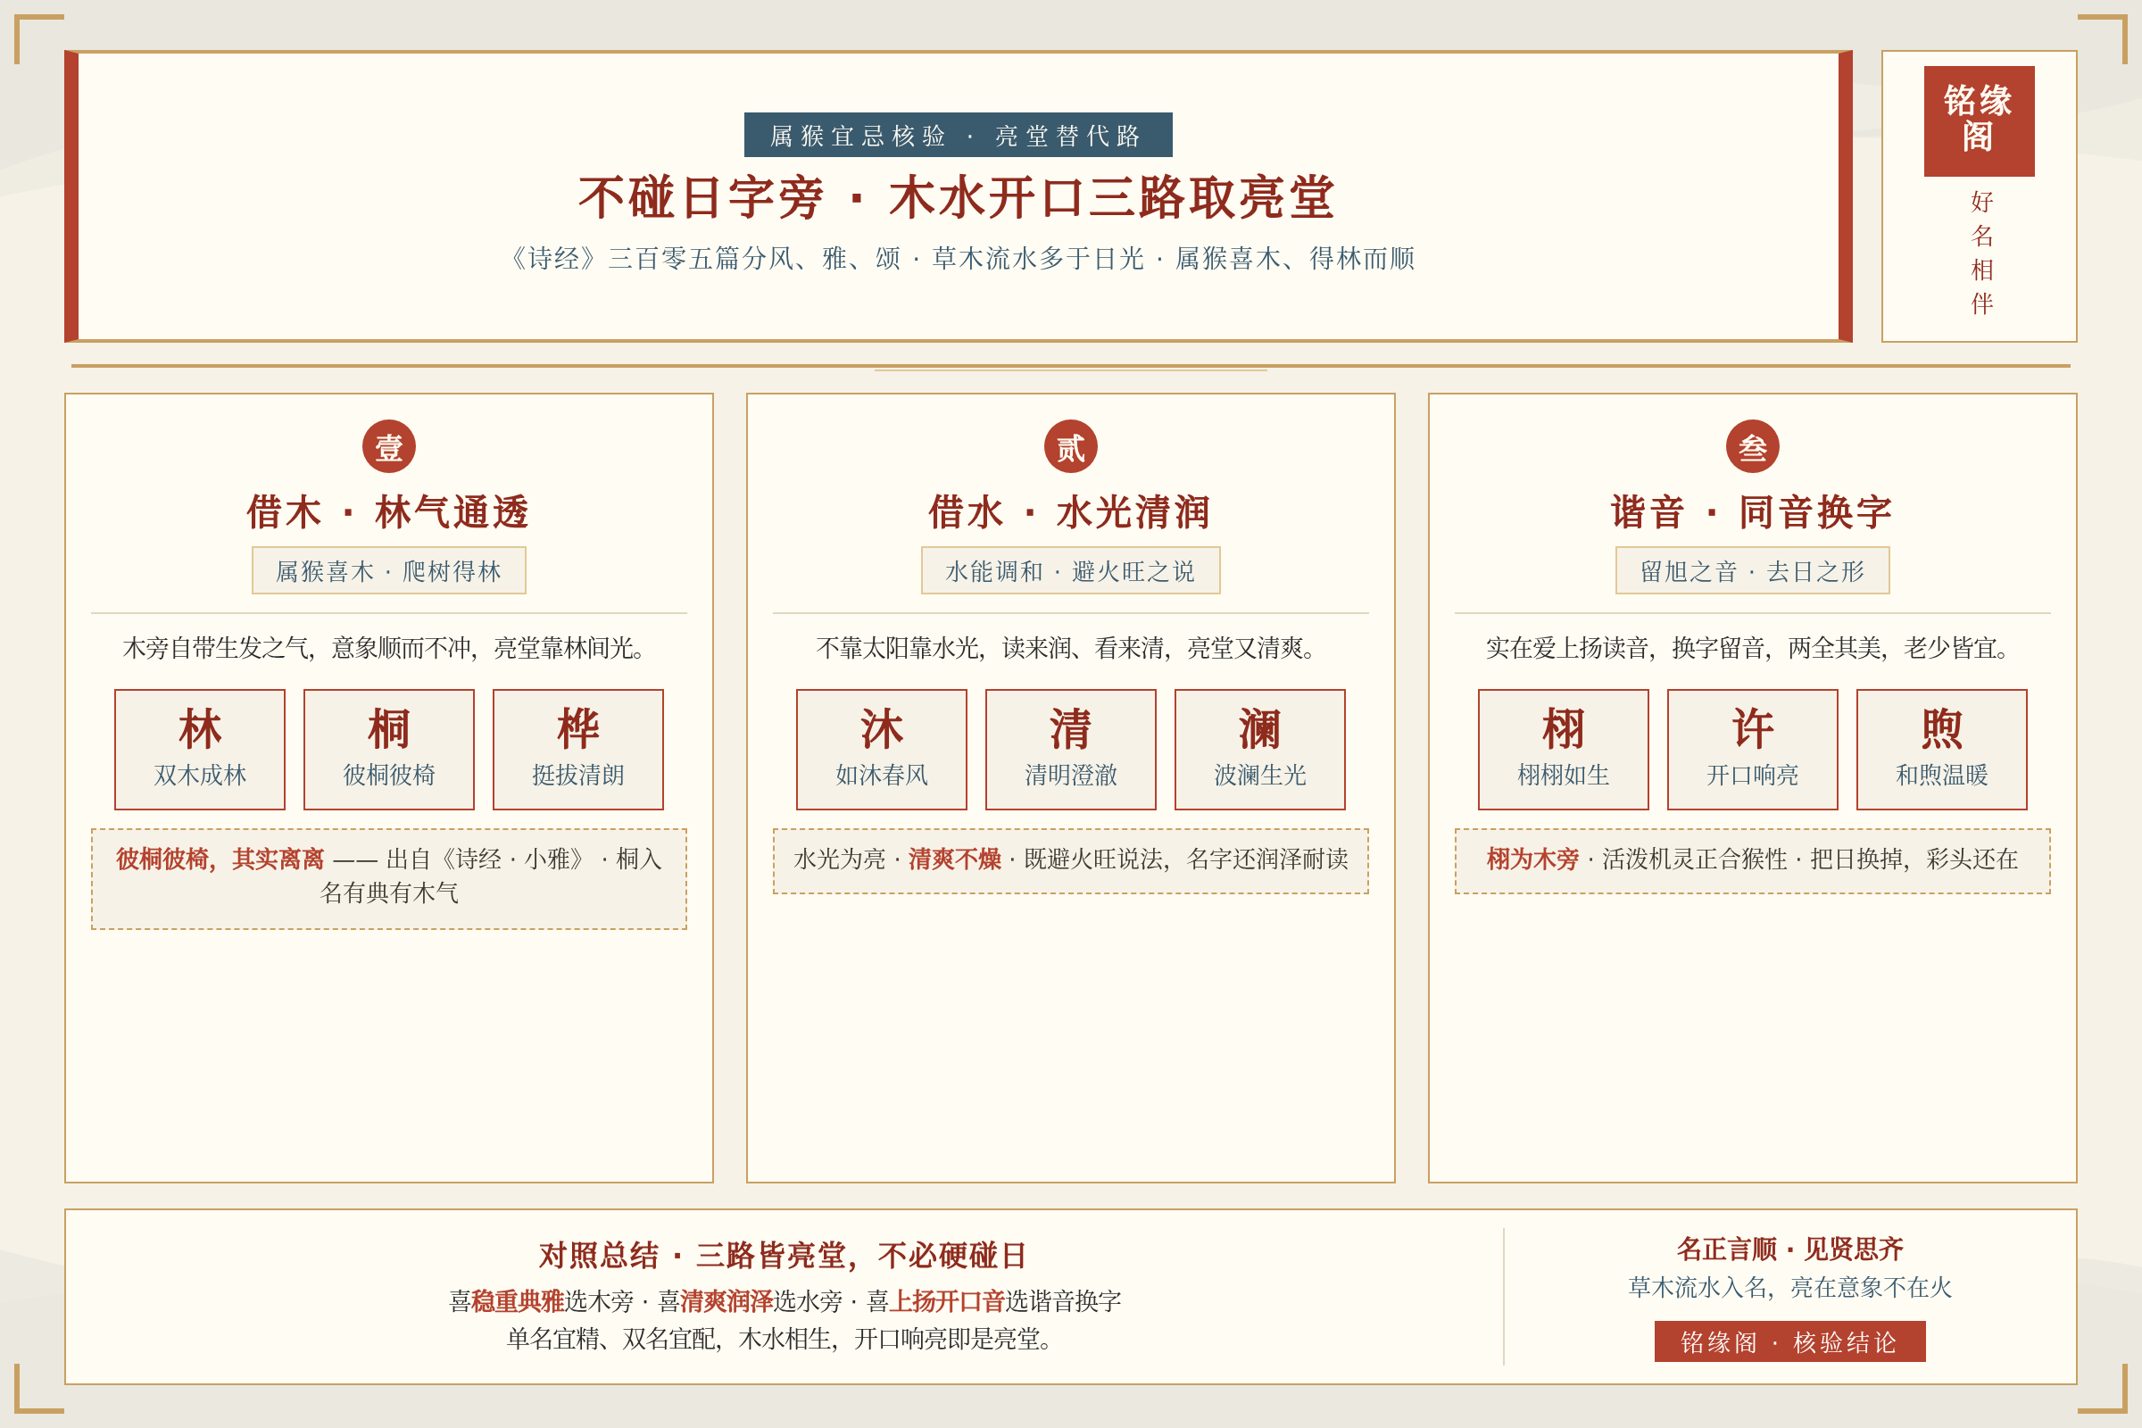Select the 许 character card
Image resolution: width=2142 pixels, height=1428 pixels.
(1752, 749)
